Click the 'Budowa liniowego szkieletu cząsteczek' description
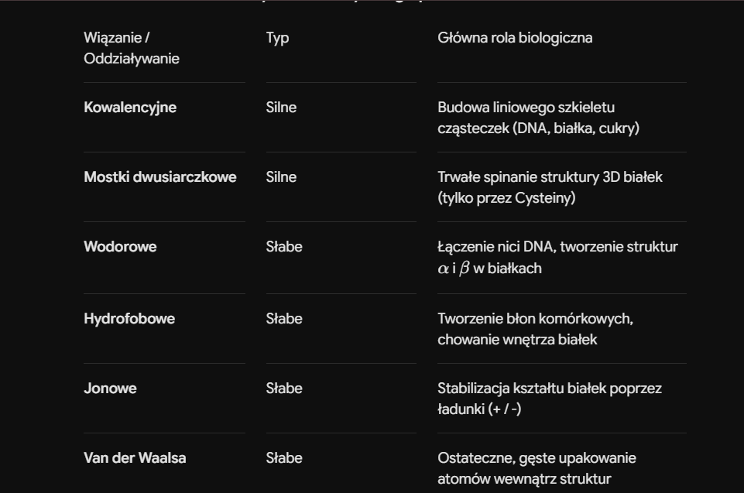Image resolution: width=744 pixels, height=493 pixels. click(538, 118)
